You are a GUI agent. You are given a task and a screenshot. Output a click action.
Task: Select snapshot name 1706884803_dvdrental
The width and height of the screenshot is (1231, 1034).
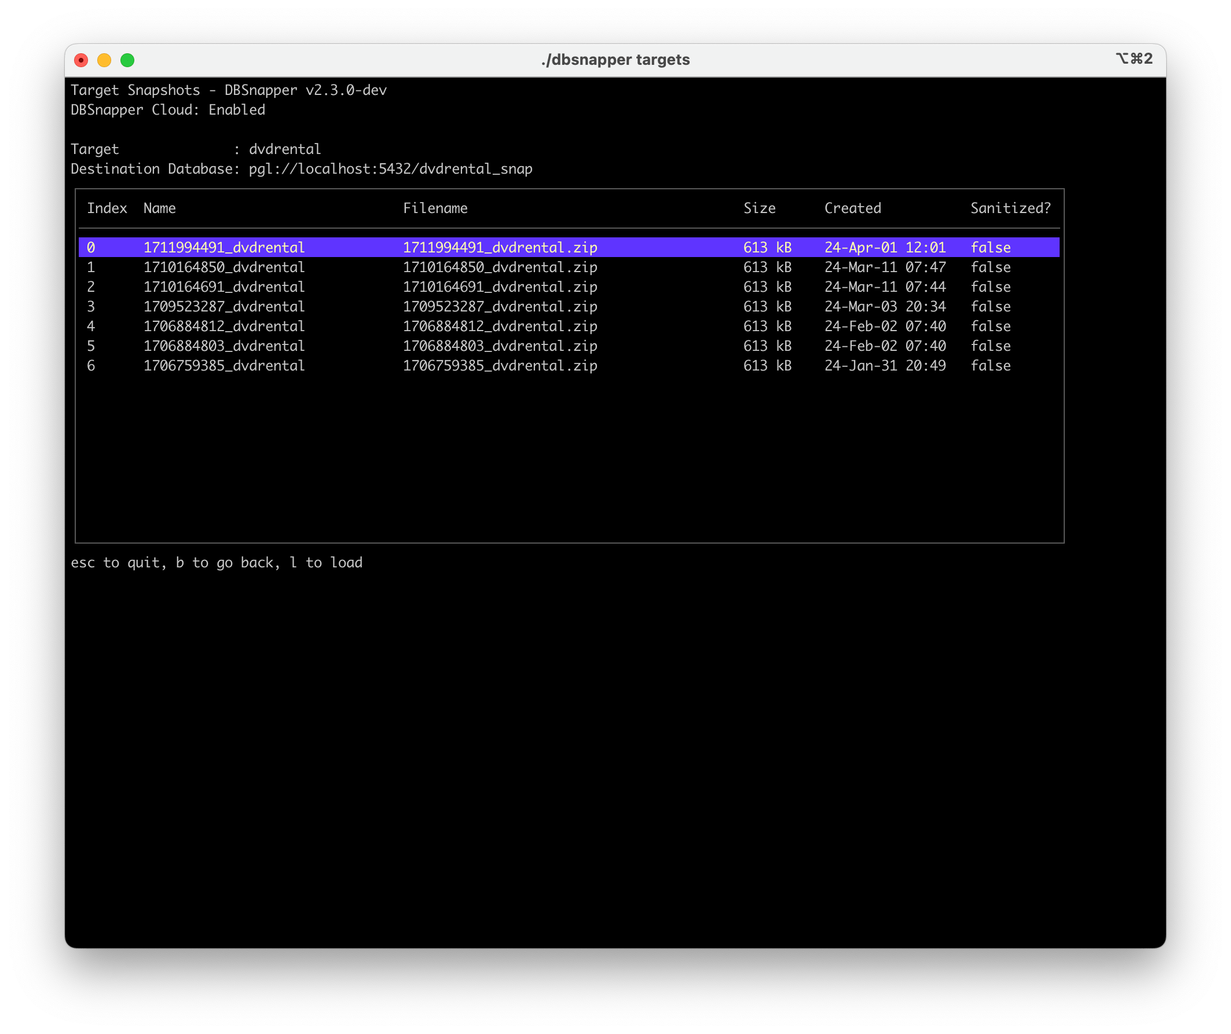[x=224, y=346]
